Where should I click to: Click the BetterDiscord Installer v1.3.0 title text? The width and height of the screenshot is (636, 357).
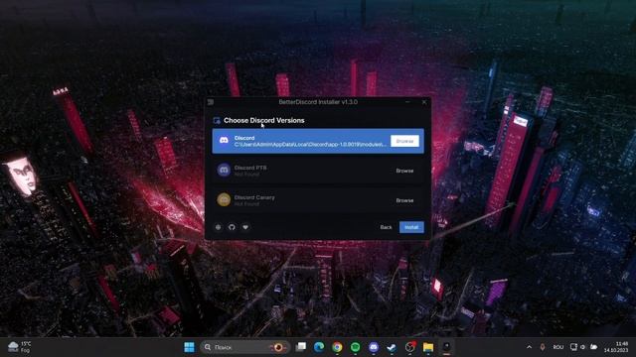point(318,102)
